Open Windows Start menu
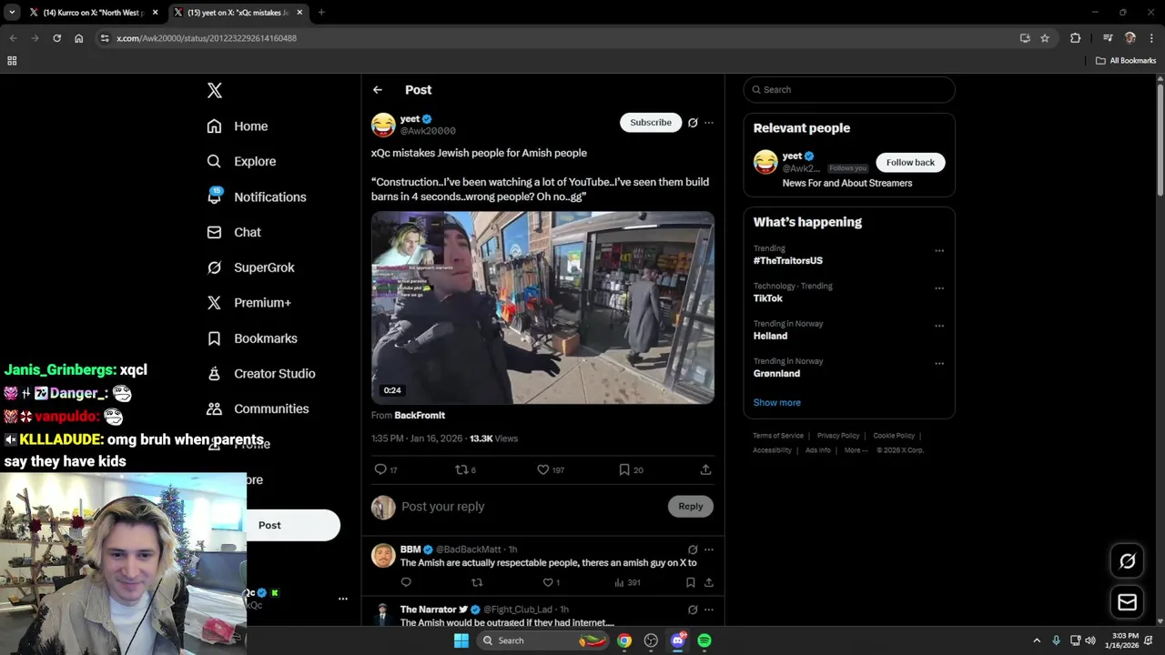 (x=461, y=640)
